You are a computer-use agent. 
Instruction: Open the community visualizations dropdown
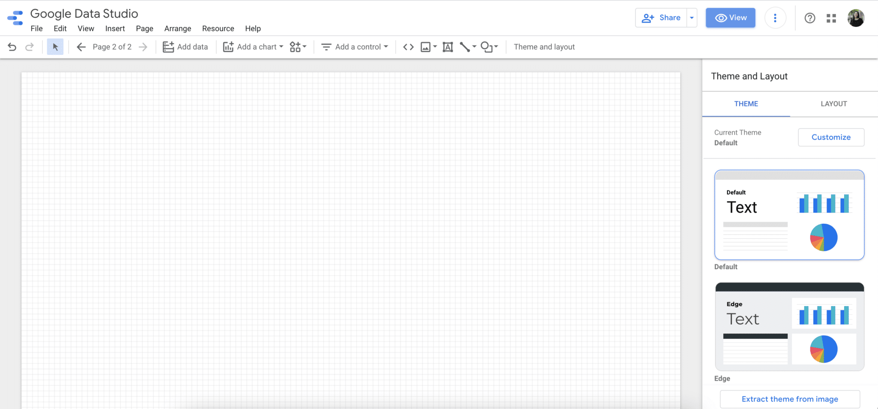point(298,47)
